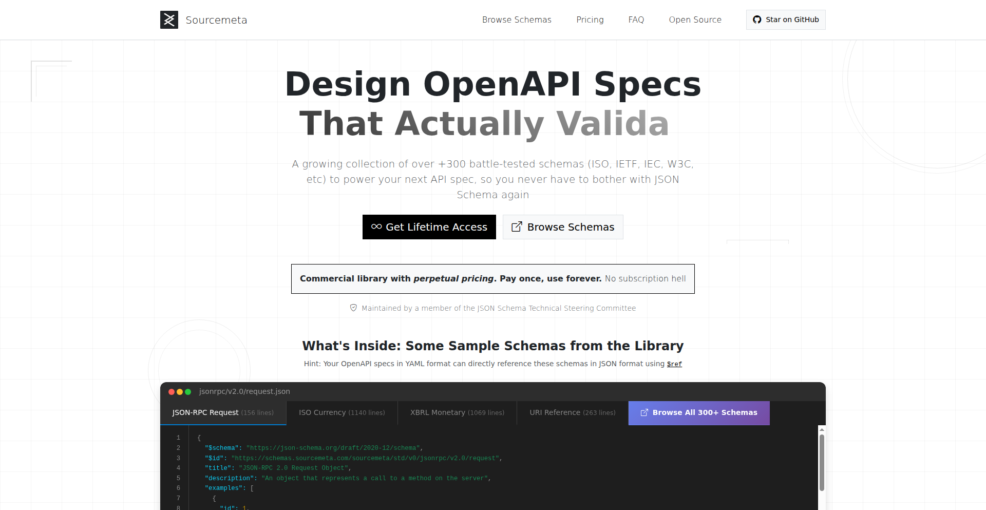Select the JSON-RPC Request tab
The height and width of the screenshot is (510, 986).
[x=223, y=412]
